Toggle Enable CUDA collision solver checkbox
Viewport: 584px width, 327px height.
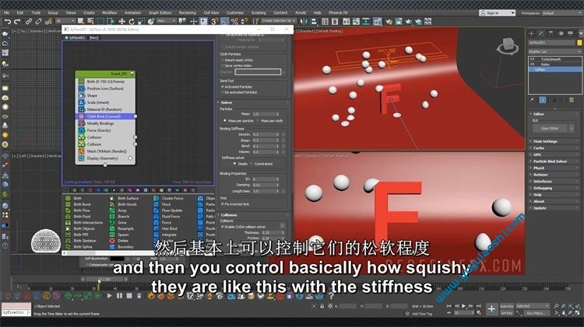(x=223, y=226)
